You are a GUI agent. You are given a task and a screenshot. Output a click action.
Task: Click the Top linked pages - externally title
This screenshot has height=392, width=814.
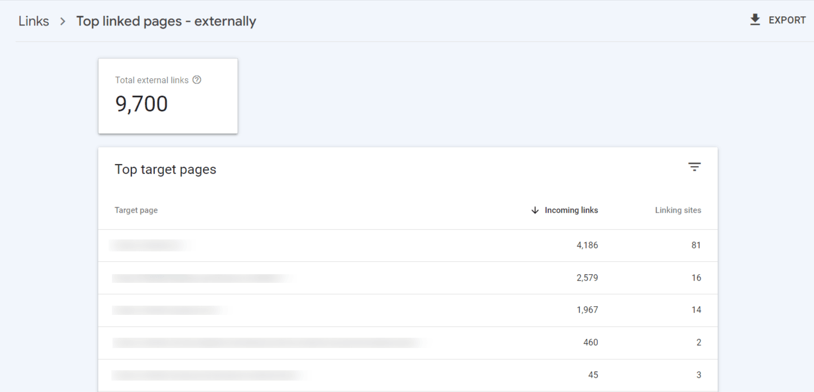click(x=166, y=21)
